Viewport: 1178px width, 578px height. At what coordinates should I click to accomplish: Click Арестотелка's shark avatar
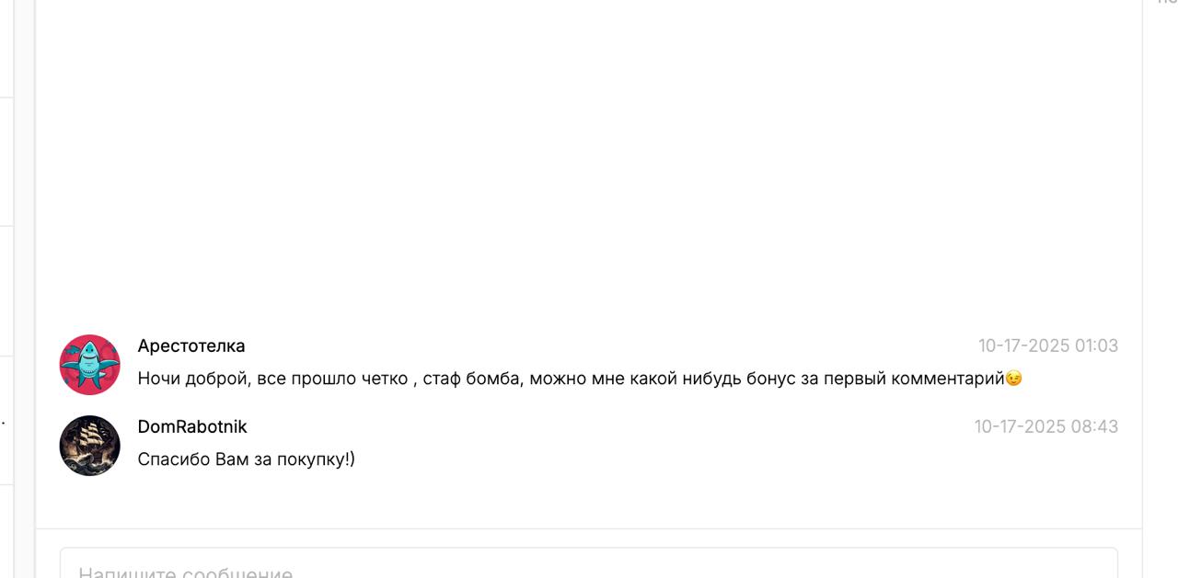[90, 365]
